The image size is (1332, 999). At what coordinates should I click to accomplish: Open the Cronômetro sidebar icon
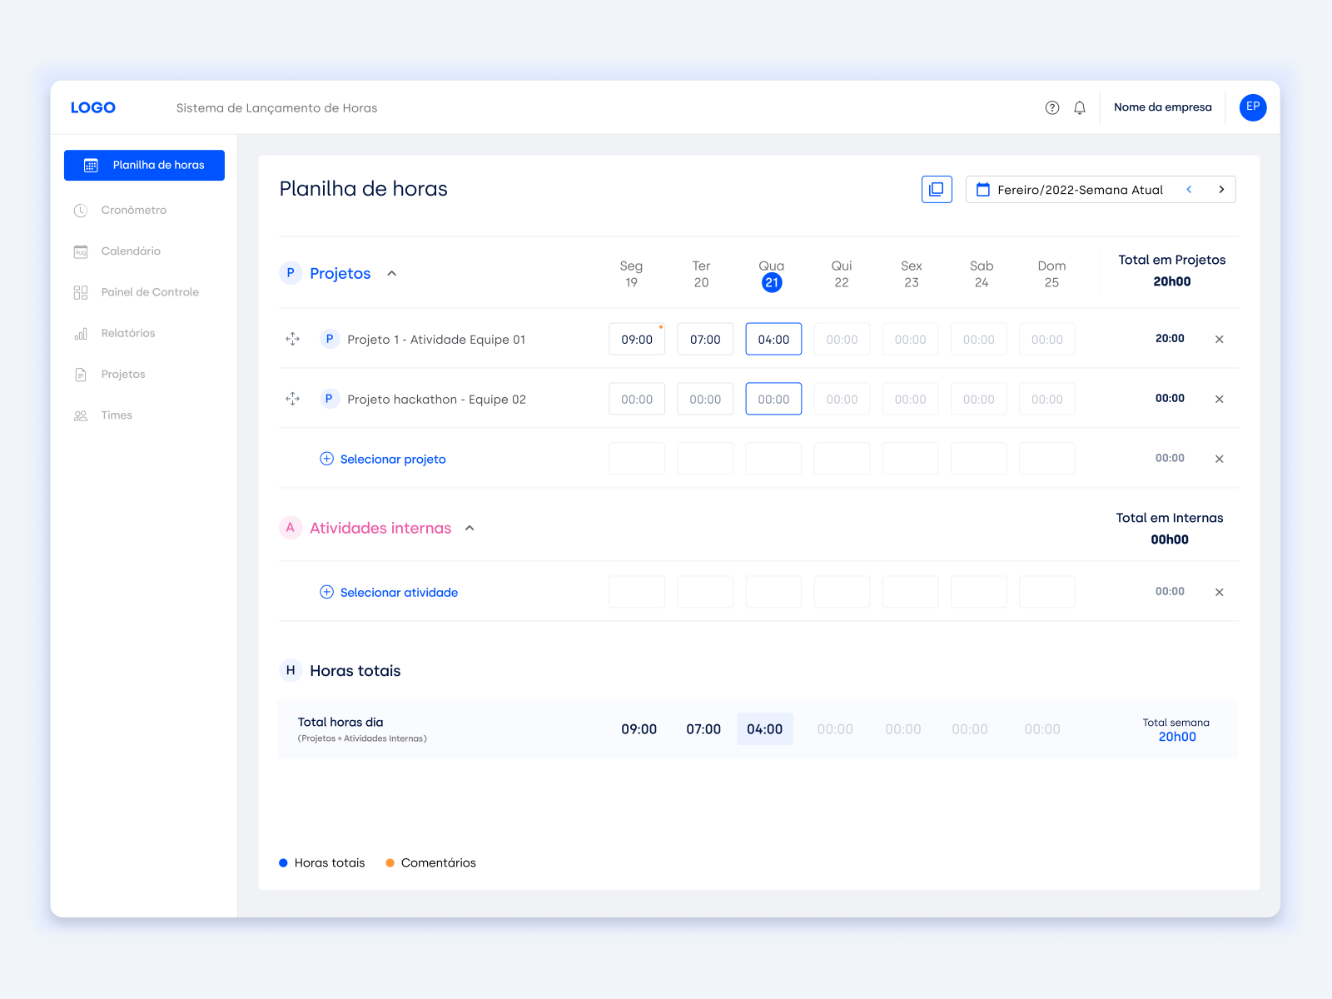click(x=80, y=210)
